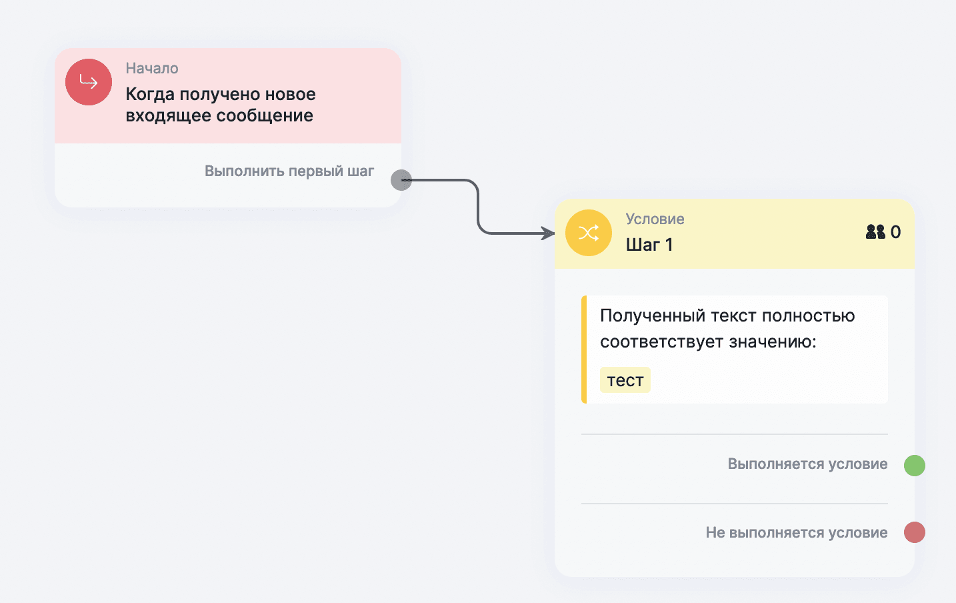Click the "Выполнить первый шаг" label

pos(289,171)
